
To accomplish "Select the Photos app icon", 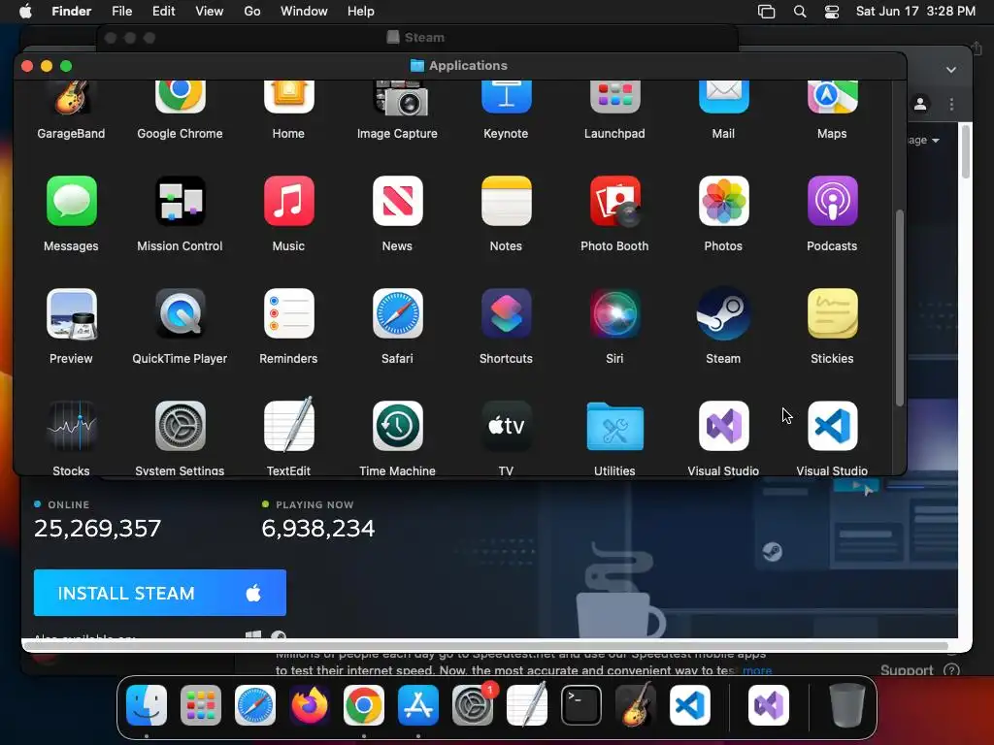I will point(723,202).
